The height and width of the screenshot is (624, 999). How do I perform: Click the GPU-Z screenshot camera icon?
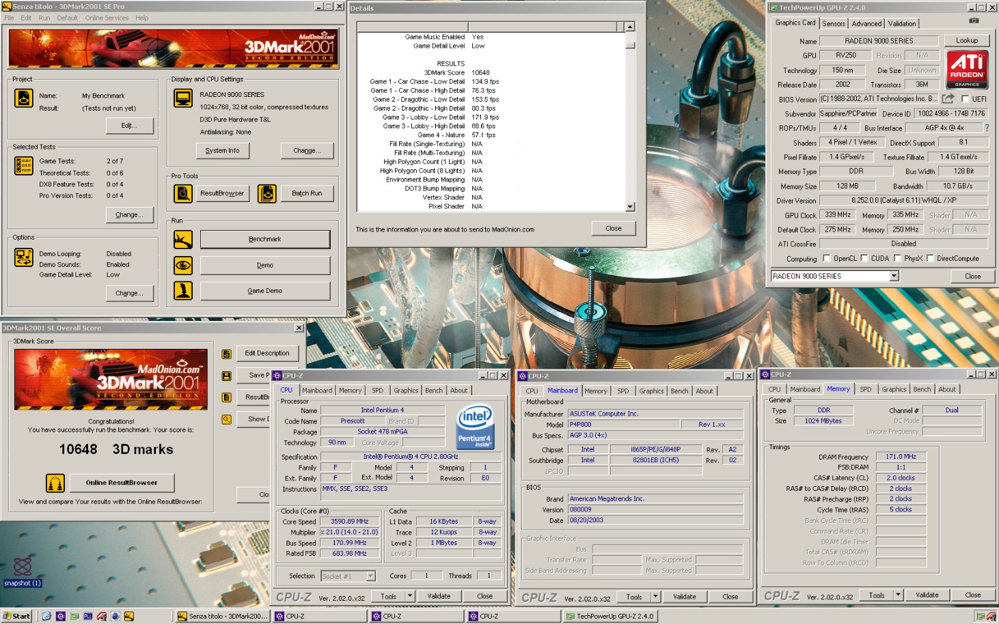click(x=974, y=21)
